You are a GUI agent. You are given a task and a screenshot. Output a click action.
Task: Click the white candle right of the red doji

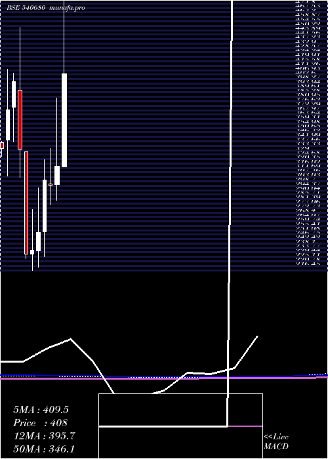57,175
